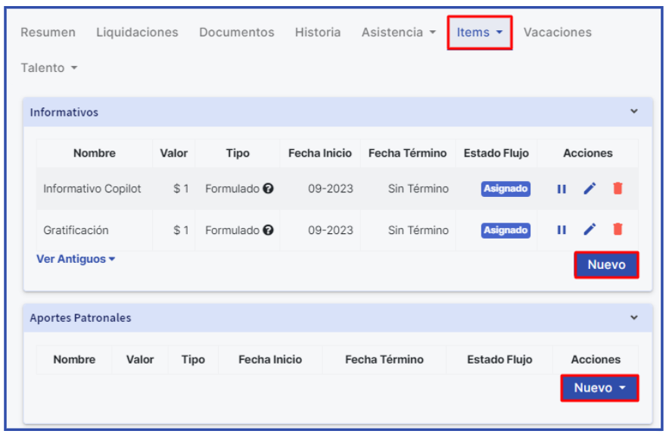Open the Documentos tab

click(236, 33)
